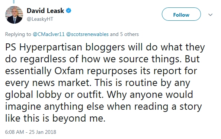
Task: Click the 25 Jan 2018 date text
Action: (42, 132)
